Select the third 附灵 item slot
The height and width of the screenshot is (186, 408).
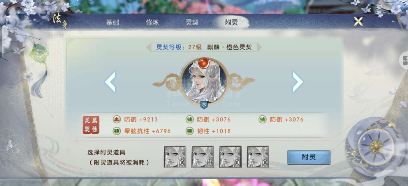tap(230, 157)
